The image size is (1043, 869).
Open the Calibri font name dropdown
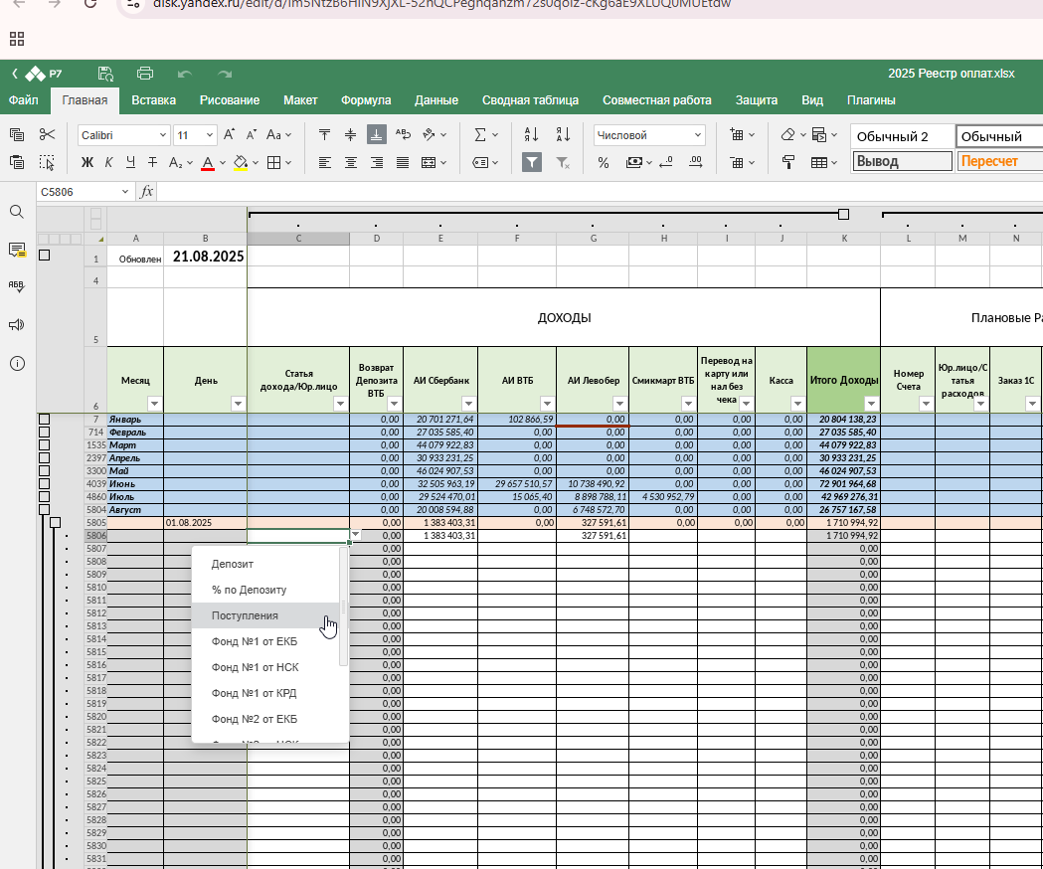click(x=123, y=135)
